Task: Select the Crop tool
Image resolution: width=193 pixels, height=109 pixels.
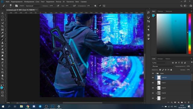Action: (2, 26)
